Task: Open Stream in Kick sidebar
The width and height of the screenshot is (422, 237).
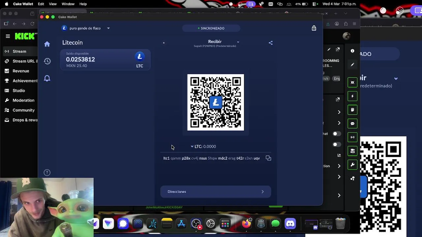Action: pos(19,51)
